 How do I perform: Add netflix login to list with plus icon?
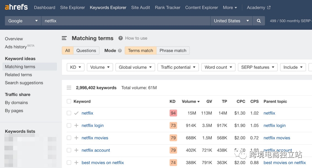[x=76, y=125]
